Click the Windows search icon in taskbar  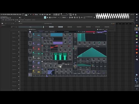point(137,17)
